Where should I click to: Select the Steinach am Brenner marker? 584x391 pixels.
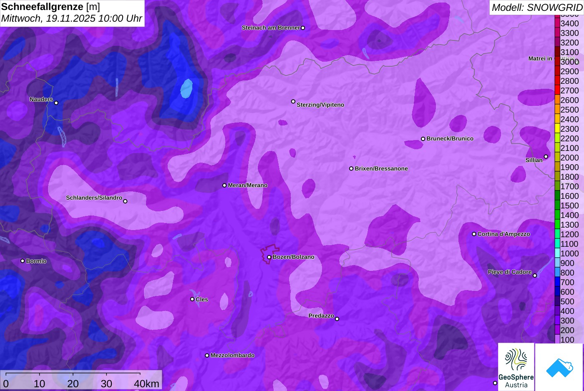[x=303, y=28]
